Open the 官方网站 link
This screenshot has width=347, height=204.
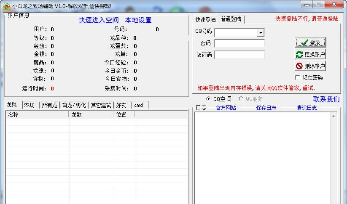tap(226, 108)
